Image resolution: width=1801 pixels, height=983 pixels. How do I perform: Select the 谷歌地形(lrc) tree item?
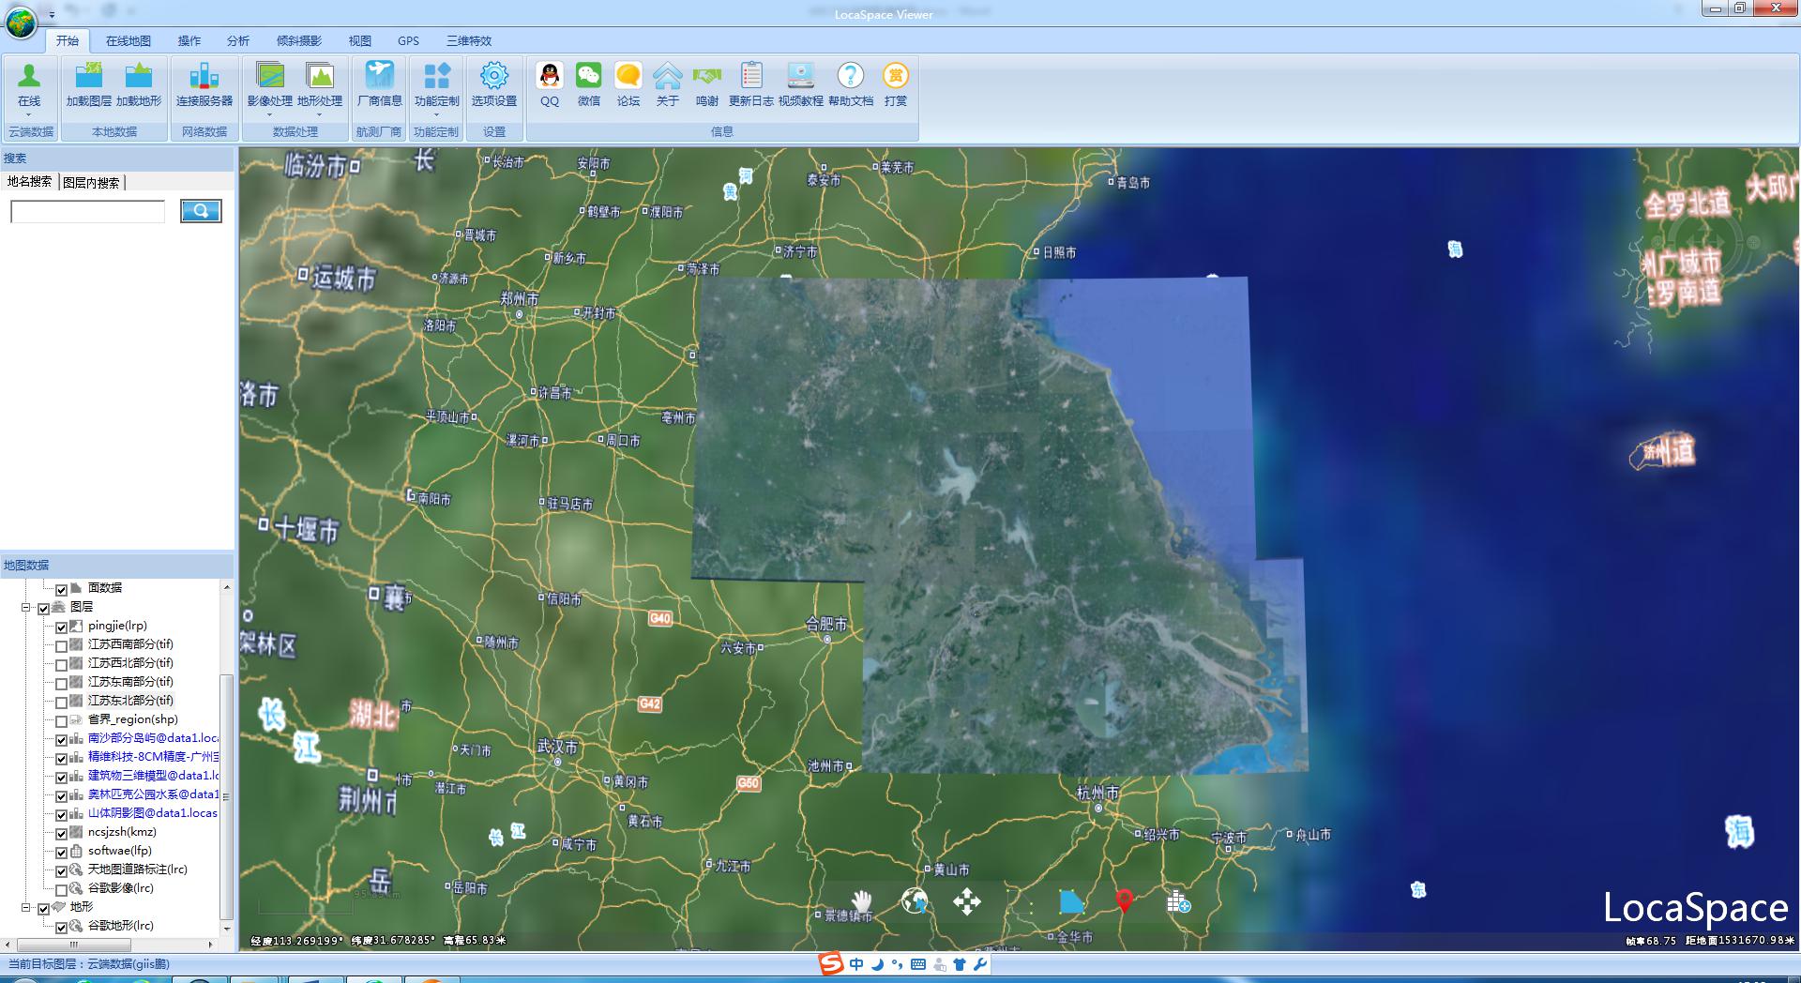point(121,926)
